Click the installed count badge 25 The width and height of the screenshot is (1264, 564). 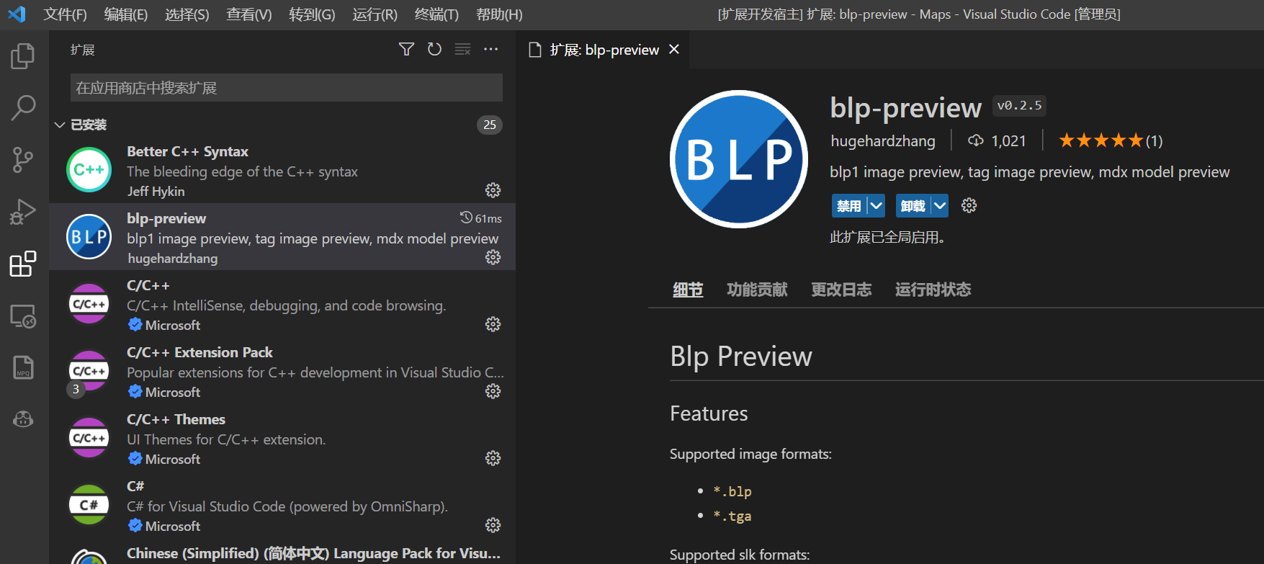click(490, 125)
